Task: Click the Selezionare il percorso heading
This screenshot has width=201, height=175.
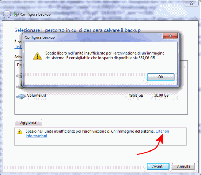Action: coord(77,30)
